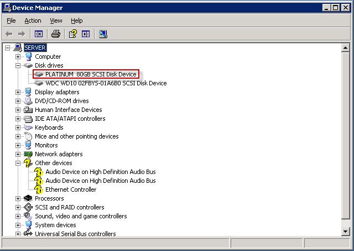The width and height of the screenshot is (354, 251).
Task: Click the Network adapters icon
Action: pos(28,154)
